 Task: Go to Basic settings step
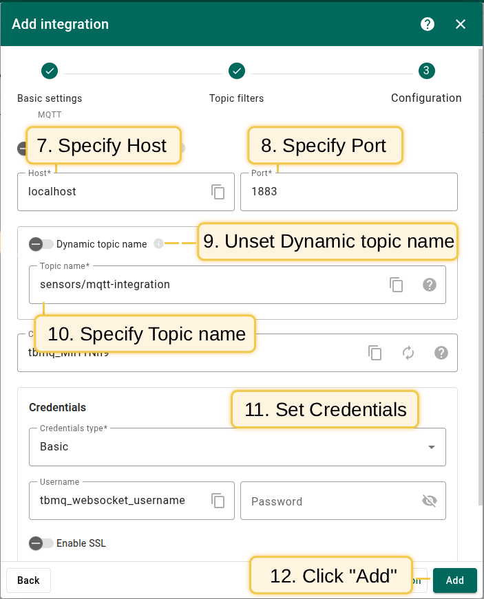tap(50, 71)
